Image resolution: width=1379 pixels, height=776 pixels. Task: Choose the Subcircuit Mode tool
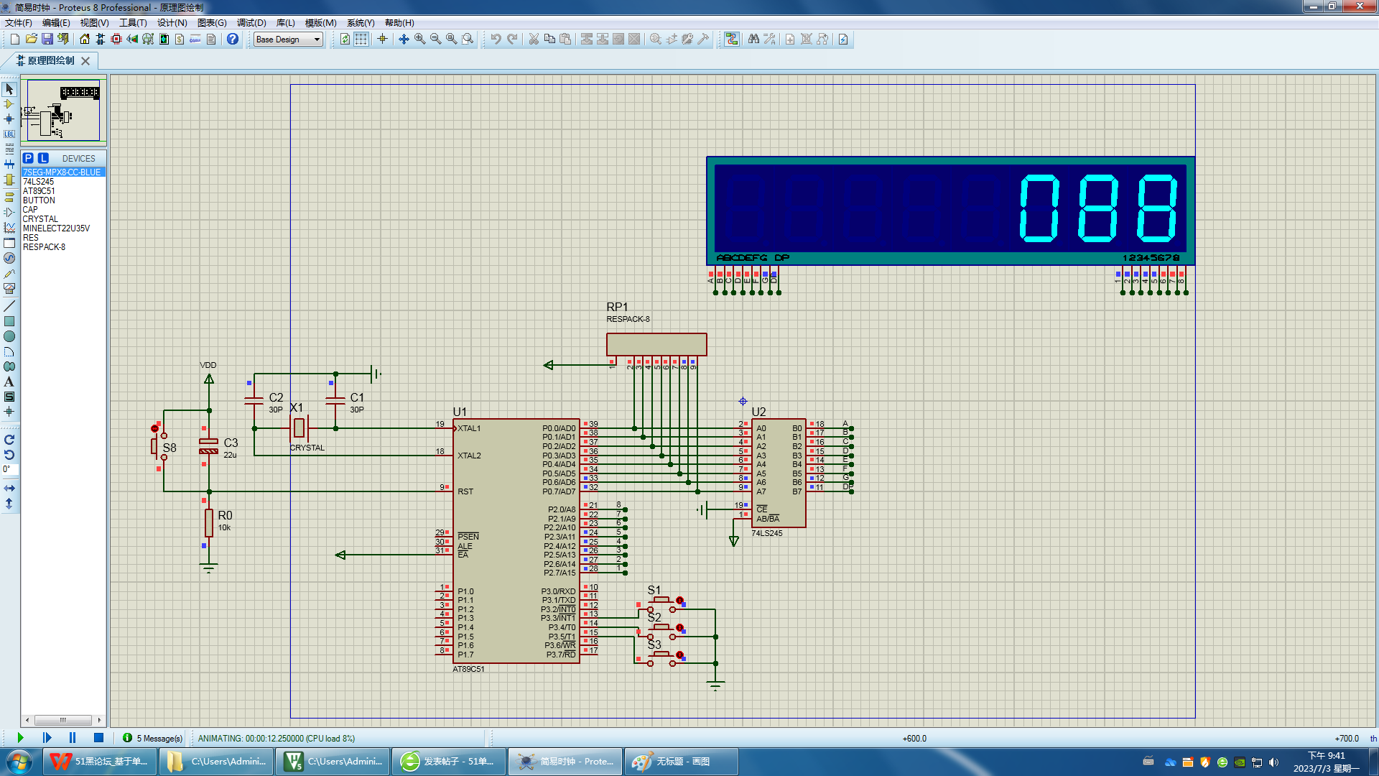9,180
